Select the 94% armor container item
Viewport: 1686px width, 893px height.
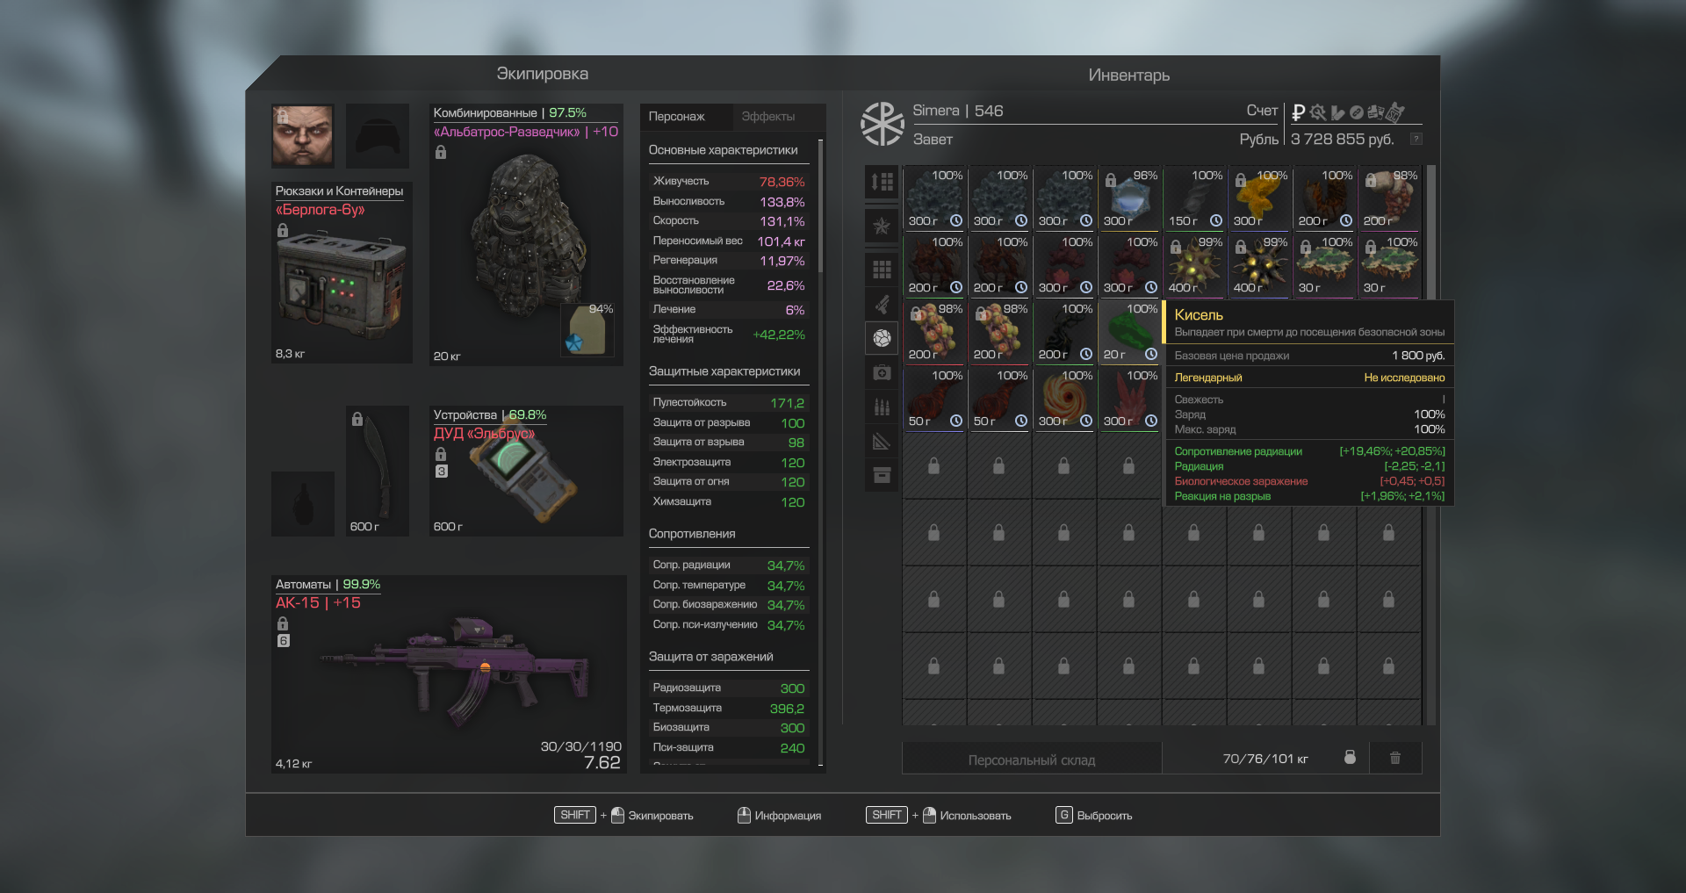click(x=587, y=329)
